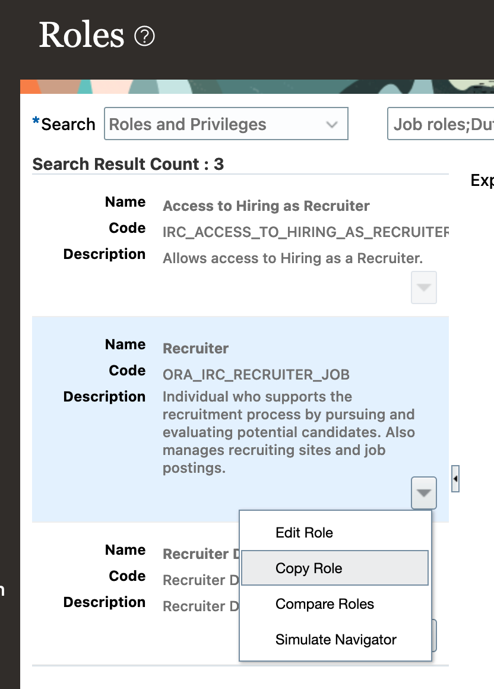Collapse the side panel splitter arrow
Viewport: 494px width, 689px height.
coord(455,479)
